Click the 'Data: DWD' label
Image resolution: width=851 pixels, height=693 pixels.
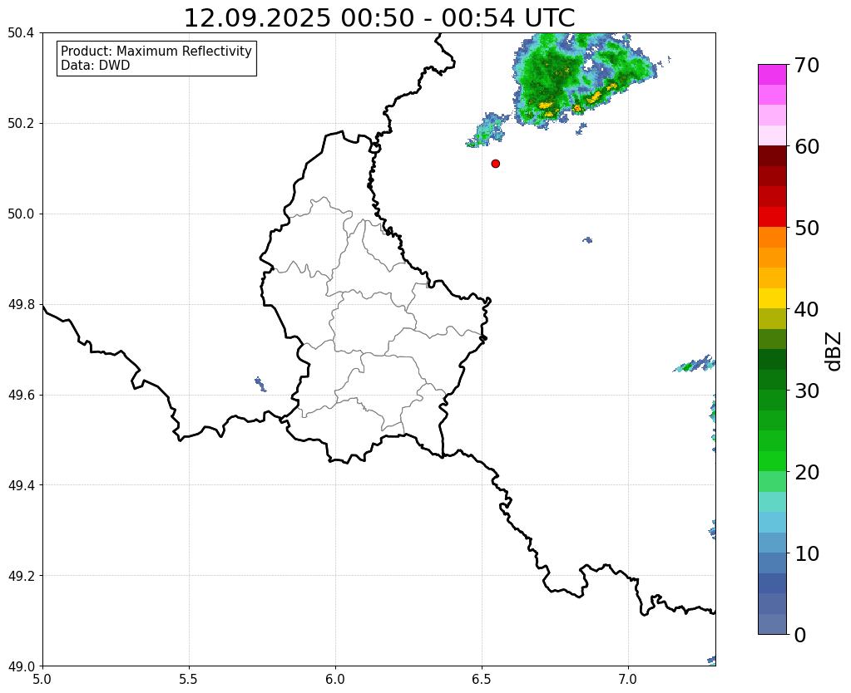[96, 66]
